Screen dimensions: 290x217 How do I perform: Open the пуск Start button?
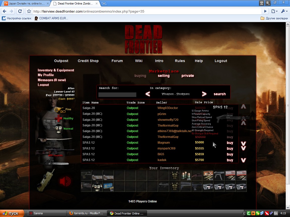12,213
